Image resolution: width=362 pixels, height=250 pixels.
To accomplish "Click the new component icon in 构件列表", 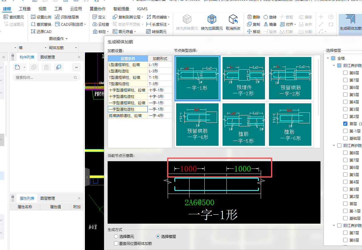I will (18, 67).
